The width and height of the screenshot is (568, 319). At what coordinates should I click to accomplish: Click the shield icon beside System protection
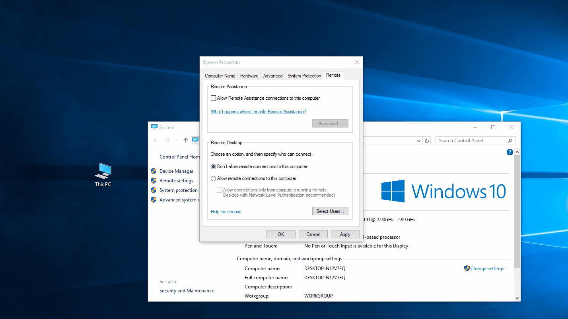point(154,190)
